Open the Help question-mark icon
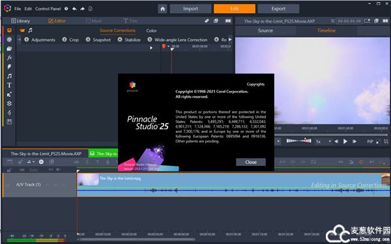This screenshot has width=391, height=244. point(66,8)
